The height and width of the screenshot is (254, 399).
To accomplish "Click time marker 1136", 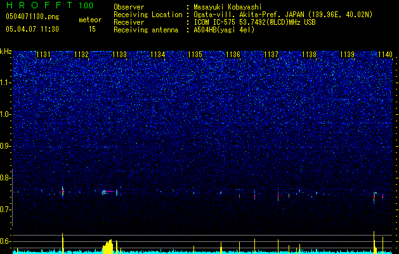I will click(x=233, y=54).
